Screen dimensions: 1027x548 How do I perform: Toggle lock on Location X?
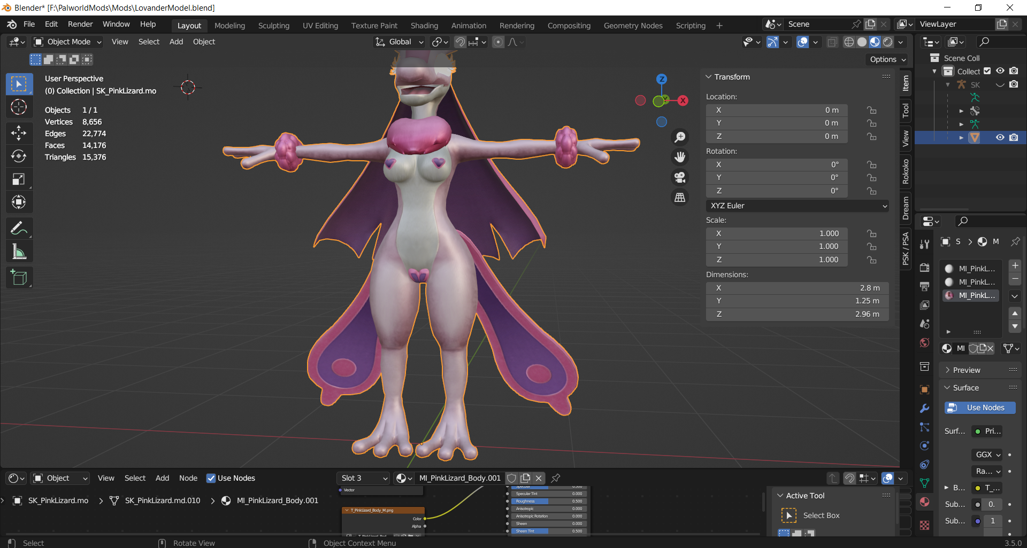click(872, 110)
